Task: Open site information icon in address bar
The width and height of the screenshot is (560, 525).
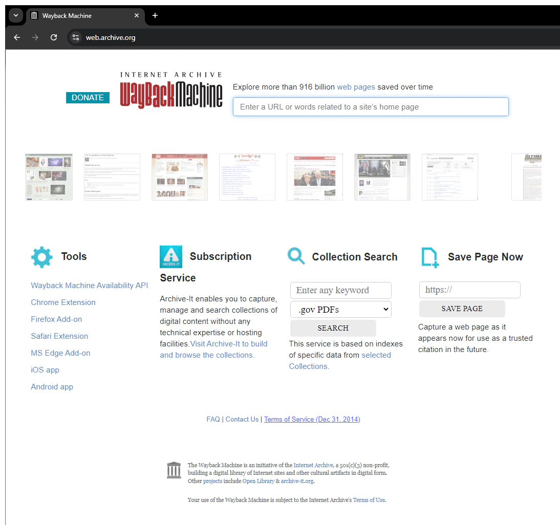Action: click(75, 37)
